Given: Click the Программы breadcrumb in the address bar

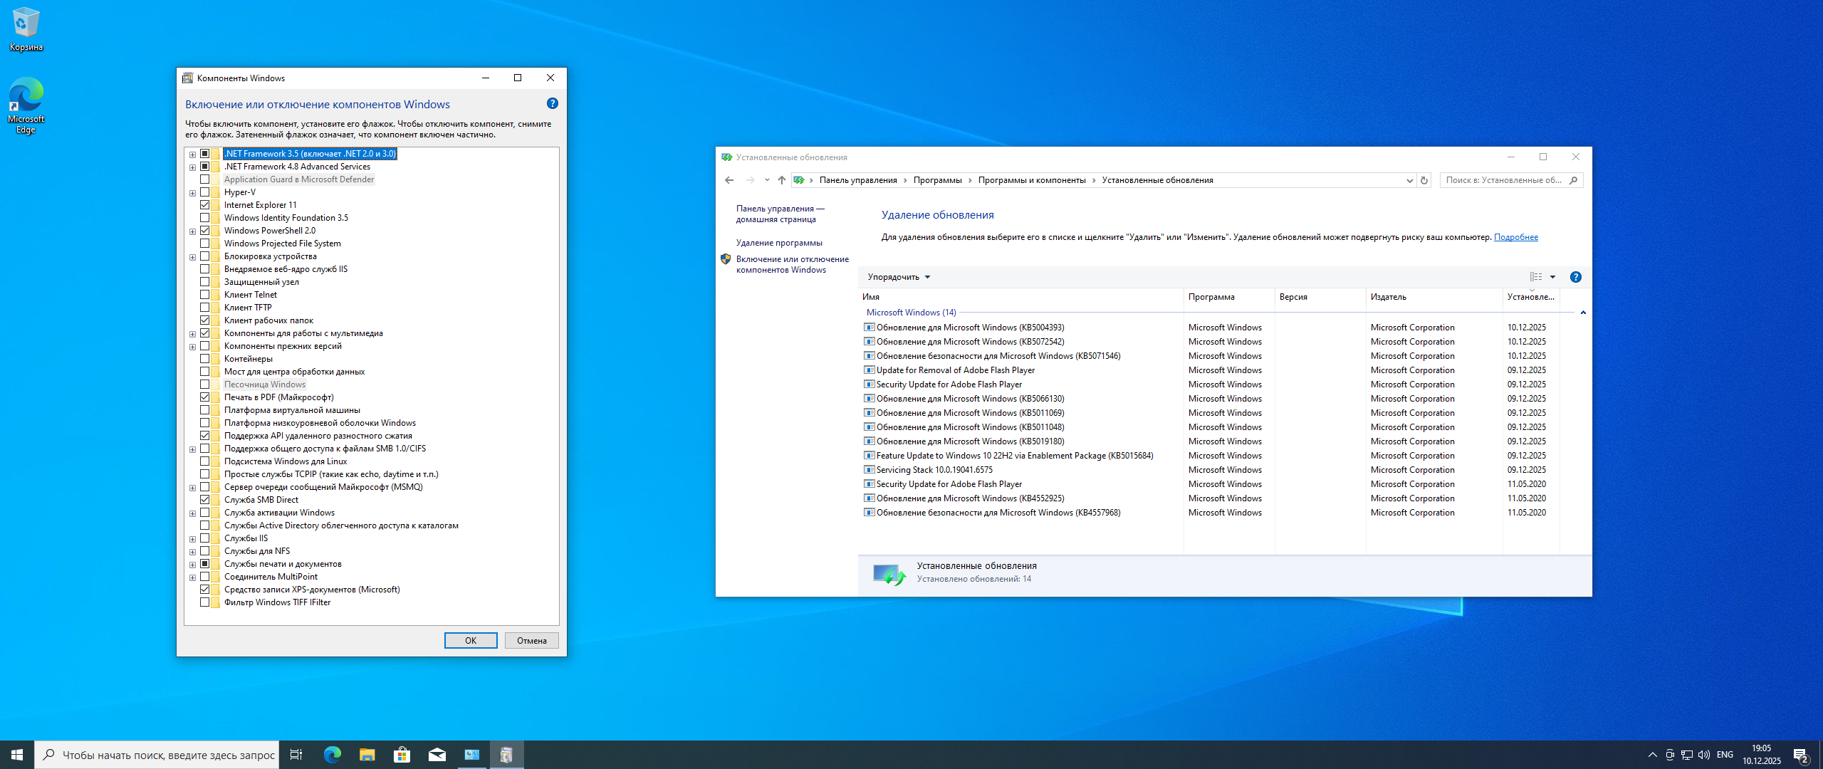Looking at the screenshot, I should point(937,180).
